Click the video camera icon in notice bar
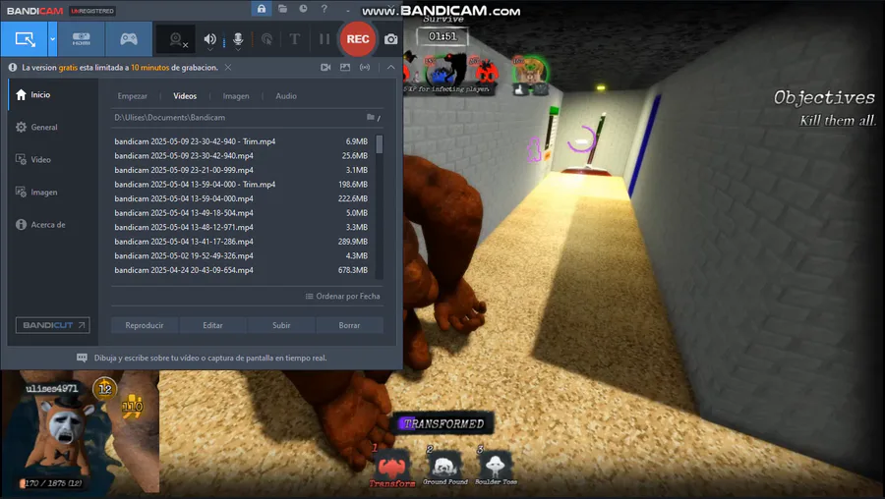Image resolution: width=885 pixels, height=499 pixels. [325, 67]
